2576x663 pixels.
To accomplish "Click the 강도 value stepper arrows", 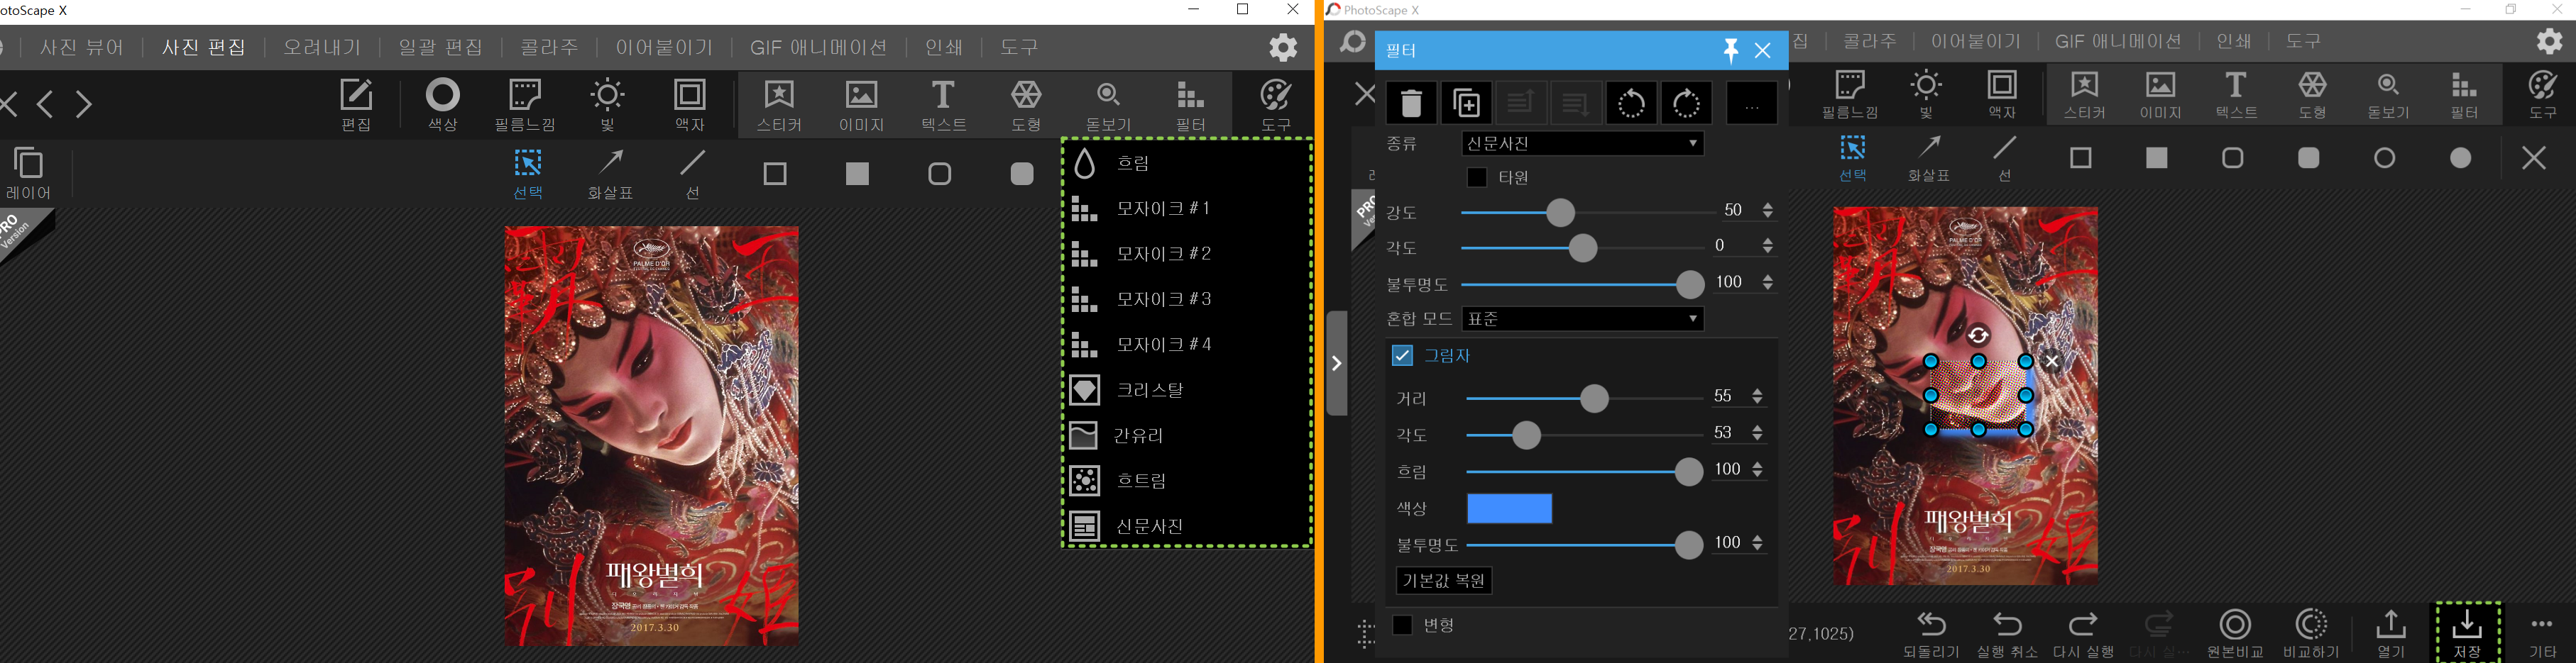I will click(1767, 211).
